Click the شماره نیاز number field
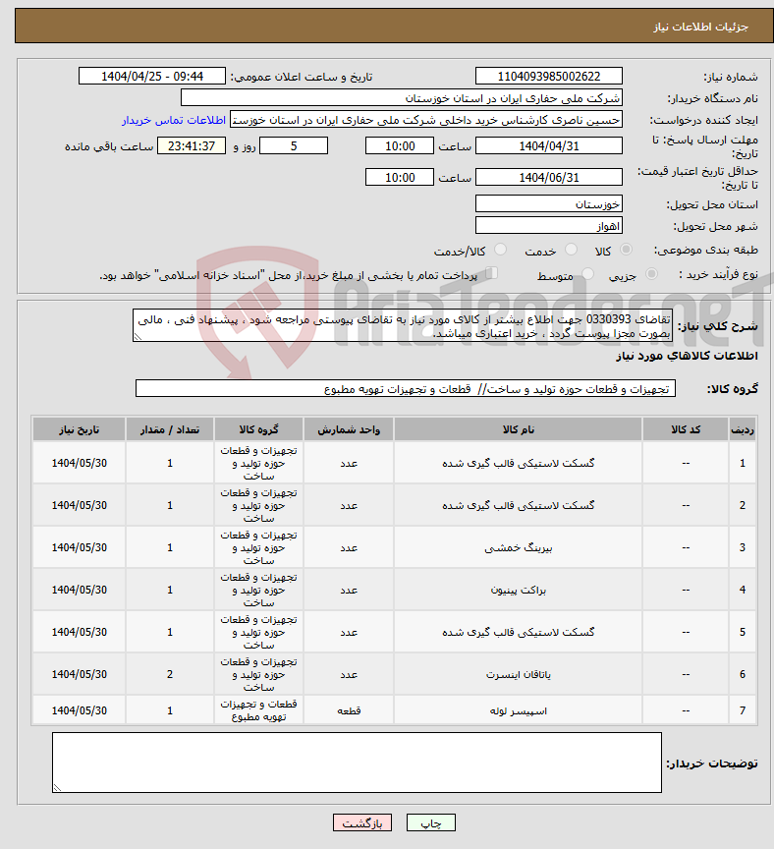The image size is (774, 849). point(549,77)
